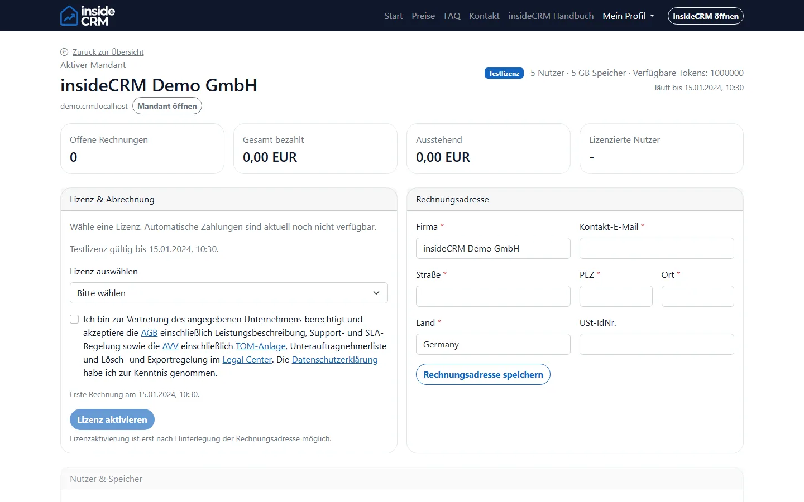Focus the Ort input field
The image size is (804, 502).
(x=698, y=296)
